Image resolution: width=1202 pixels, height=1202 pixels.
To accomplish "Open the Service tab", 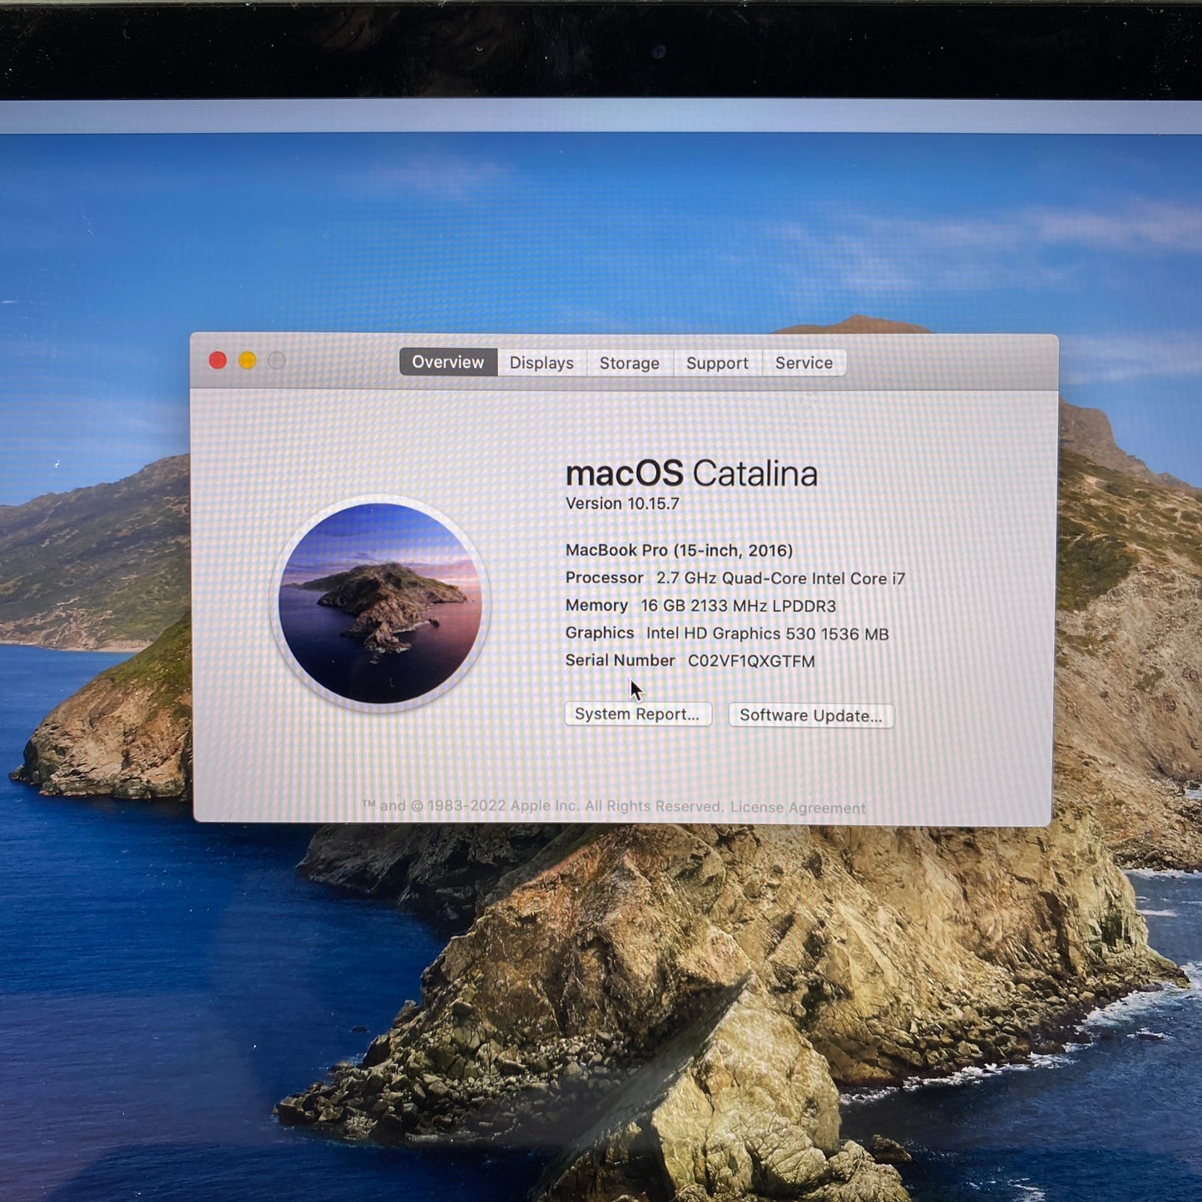I will 804,363.
